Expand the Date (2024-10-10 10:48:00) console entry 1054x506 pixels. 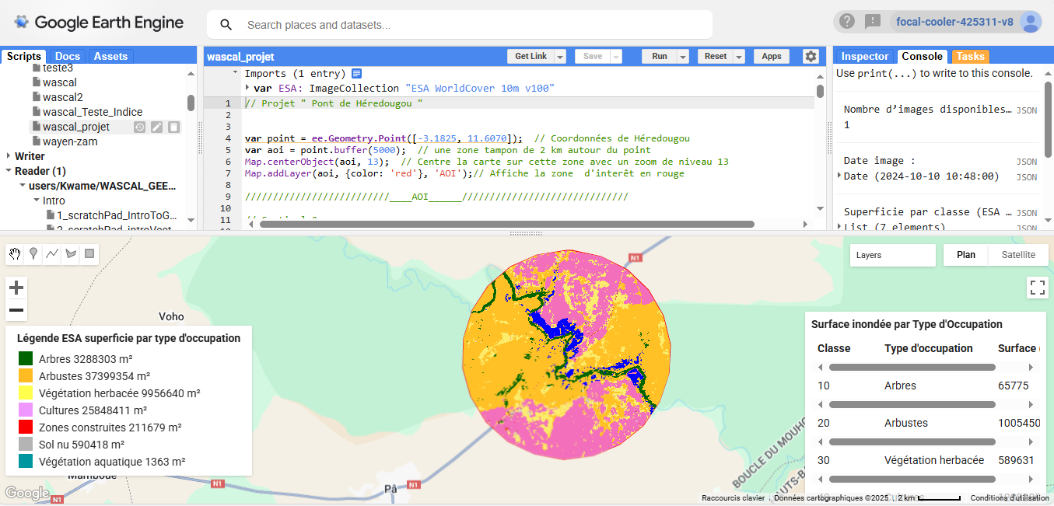(839, 176)
